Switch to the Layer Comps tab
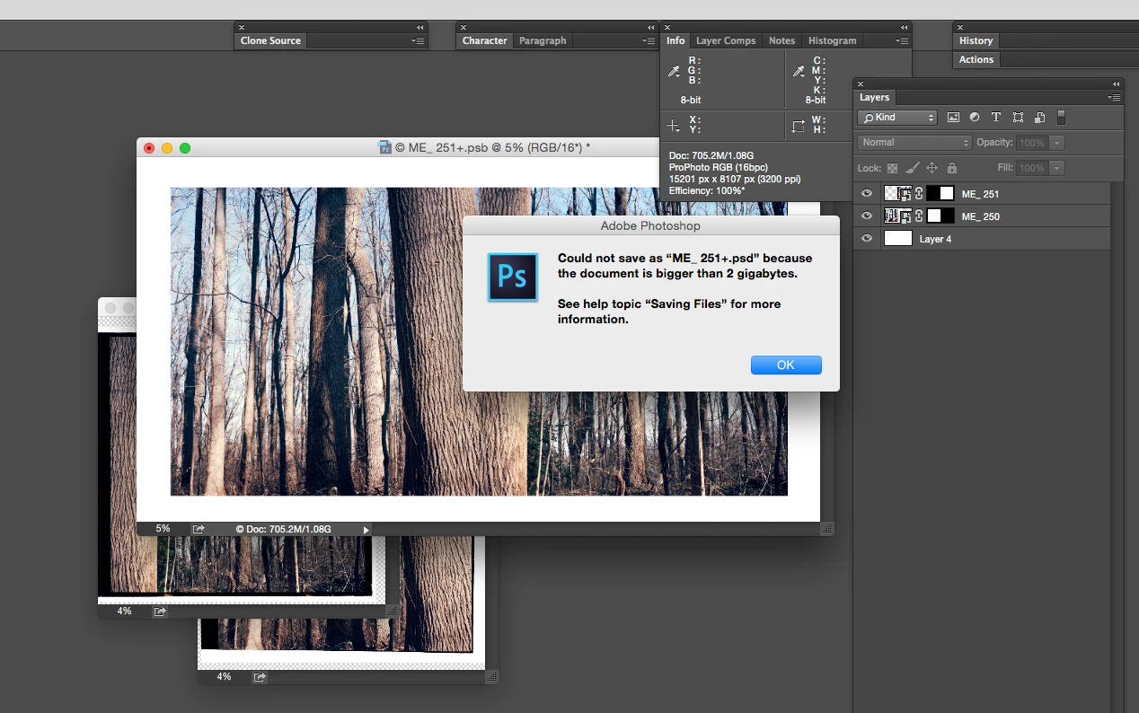 click(726, 40)
